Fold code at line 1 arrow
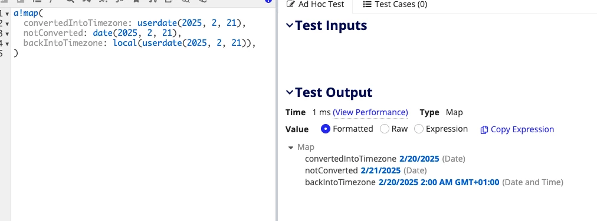597x221 pixels. tap(7, 14)
